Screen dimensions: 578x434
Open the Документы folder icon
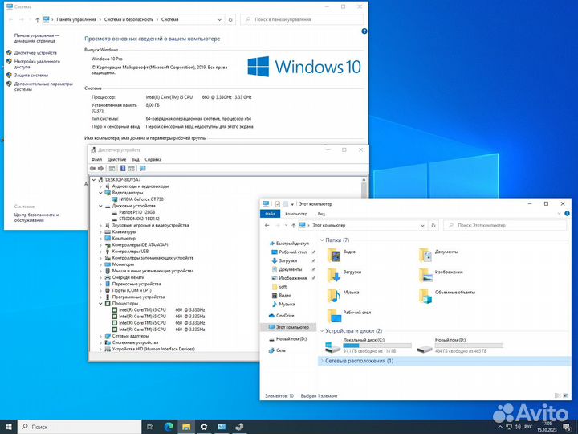pyautogui.click(x=425, y=255)
